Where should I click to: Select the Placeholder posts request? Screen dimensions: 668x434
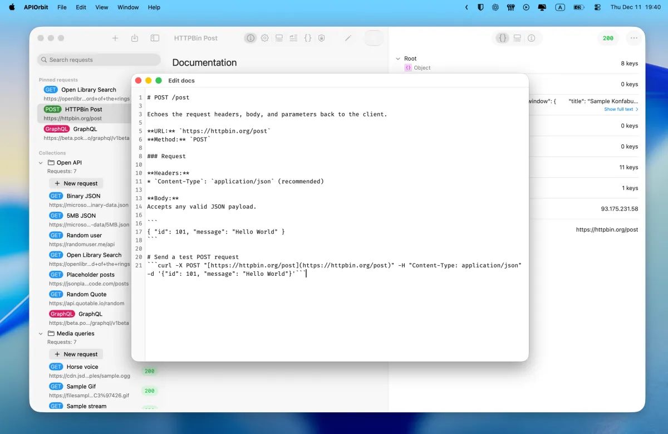click(89, 274)
